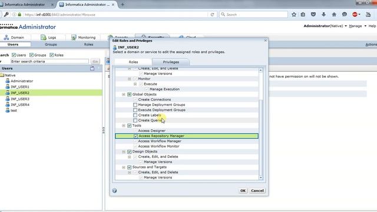Open the Manage dropdown menu
This screenshot has width=377, height=212.
pyautogui.click(x=358, y=26)
